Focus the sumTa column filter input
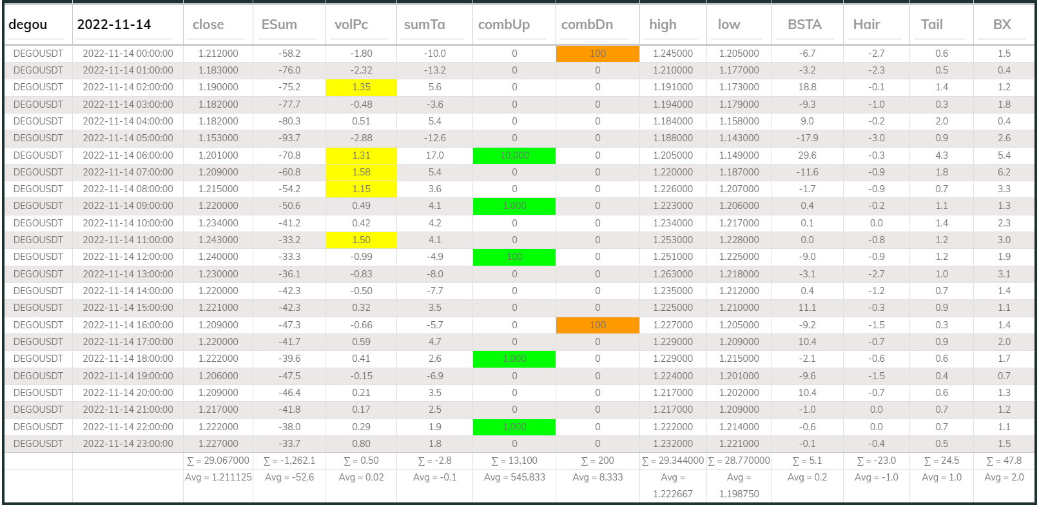Screen dimensions: 1039x505 click(434, 25)
